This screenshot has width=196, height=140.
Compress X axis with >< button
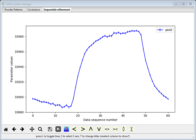tap(115, 129)
